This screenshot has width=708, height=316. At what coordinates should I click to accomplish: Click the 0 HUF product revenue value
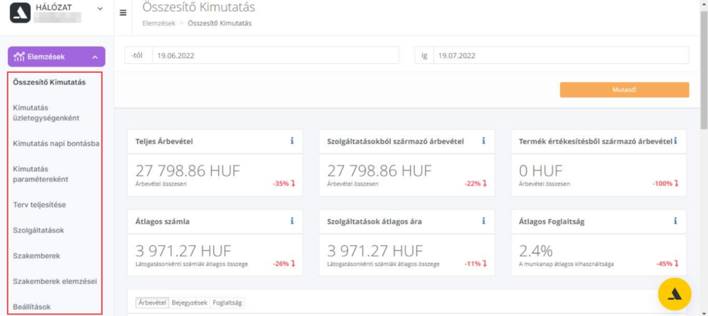click(x=541, y=171)
